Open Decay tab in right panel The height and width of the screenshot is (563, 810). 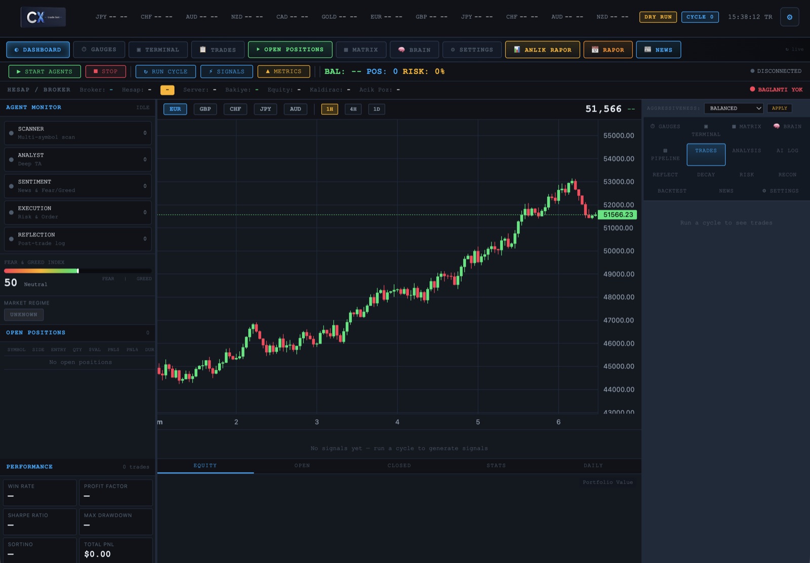[x=706, y=175]
